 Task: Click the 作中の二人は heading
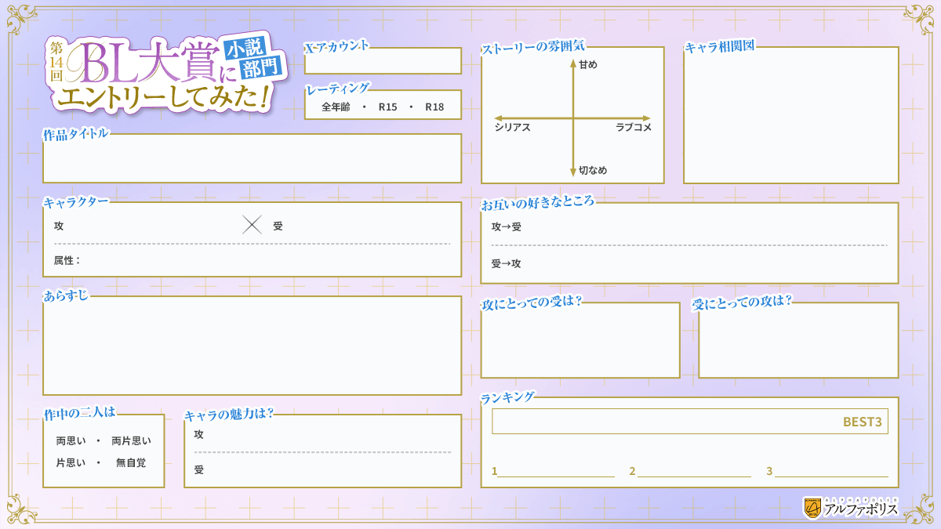(x=80, y=412)
